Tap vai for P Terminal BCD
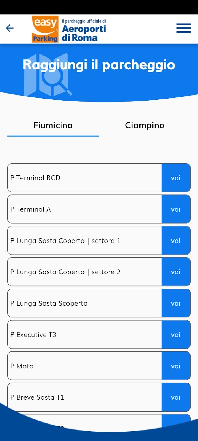The height and width of the screenshot is (441, 198). point(176,178)
